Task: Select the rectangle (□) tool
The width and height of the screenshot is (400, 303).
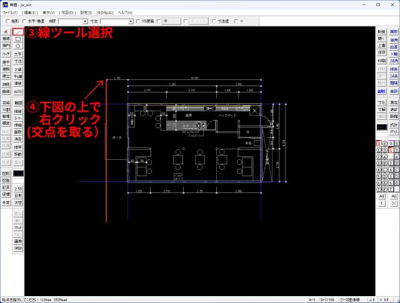Action: [18, 39]
